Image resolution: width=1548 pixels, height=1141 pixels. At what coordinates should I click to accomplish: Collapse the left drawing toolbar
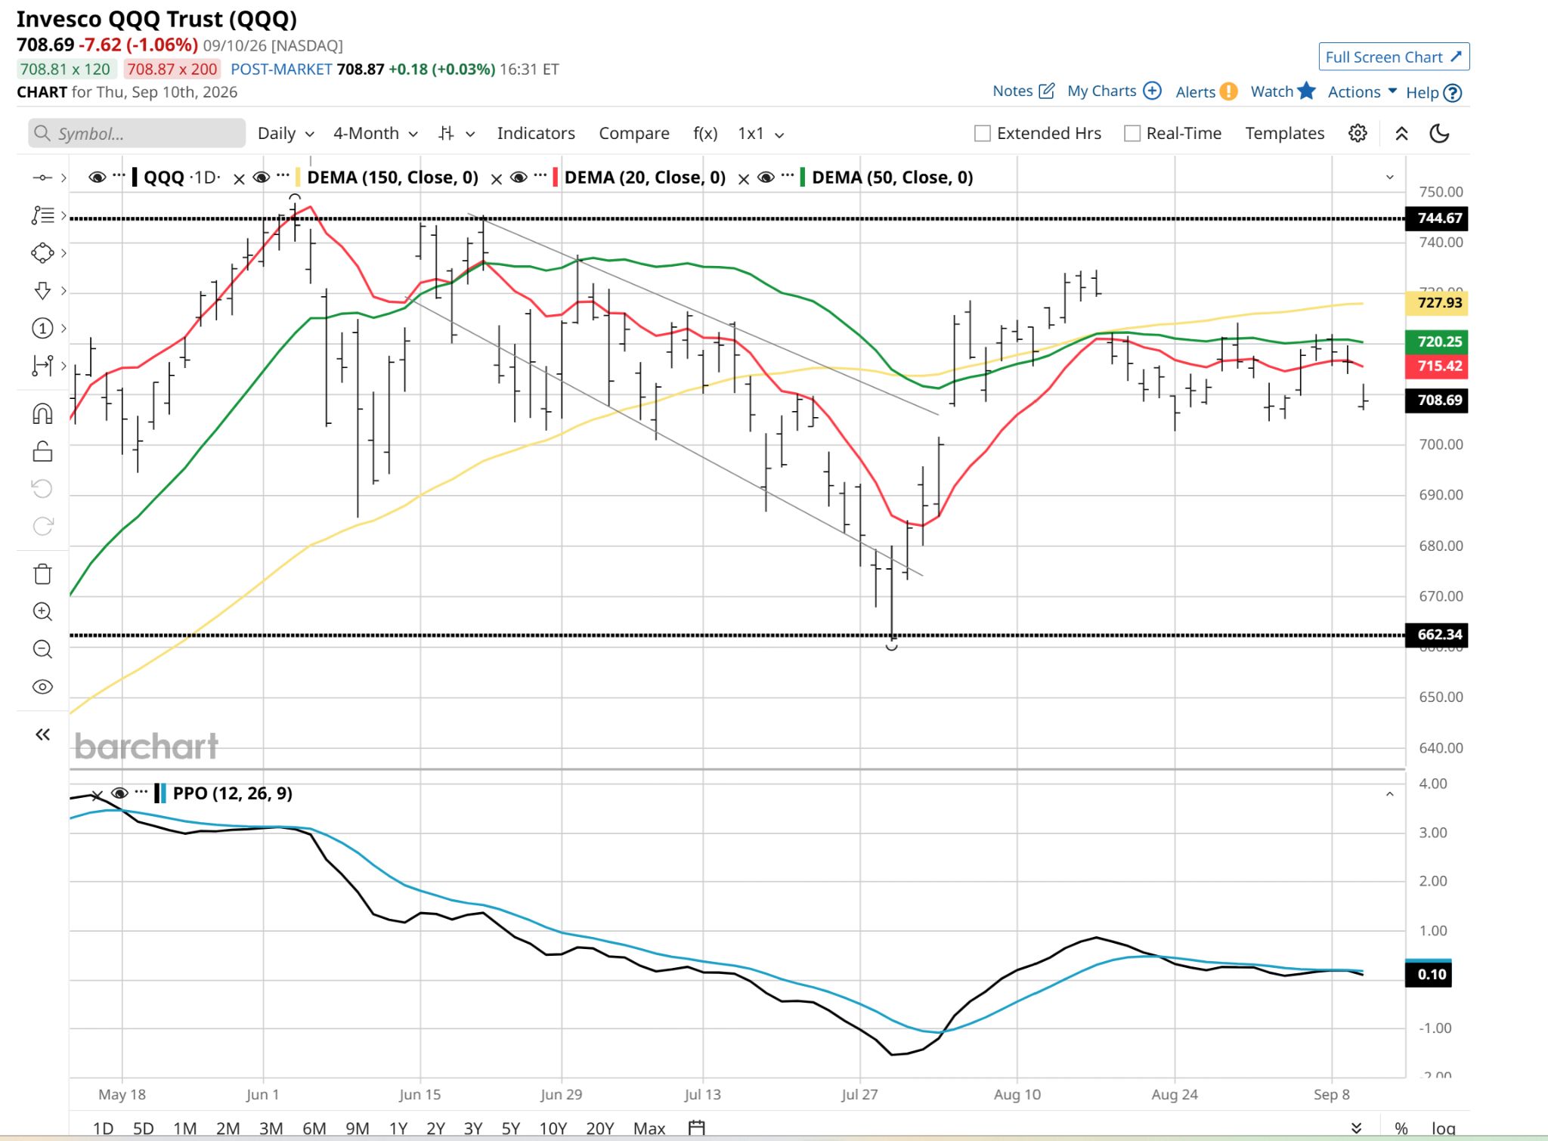[x=42, y=734]
